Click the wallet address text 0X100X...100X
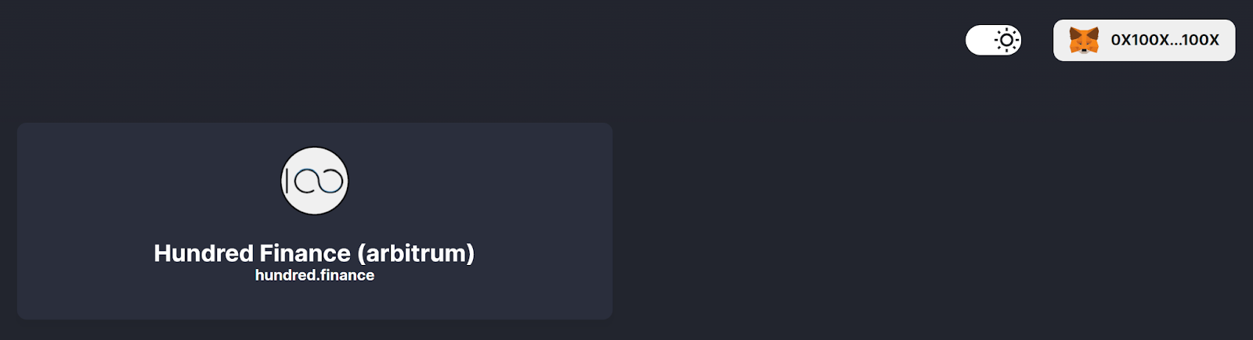 [1165, 40]
